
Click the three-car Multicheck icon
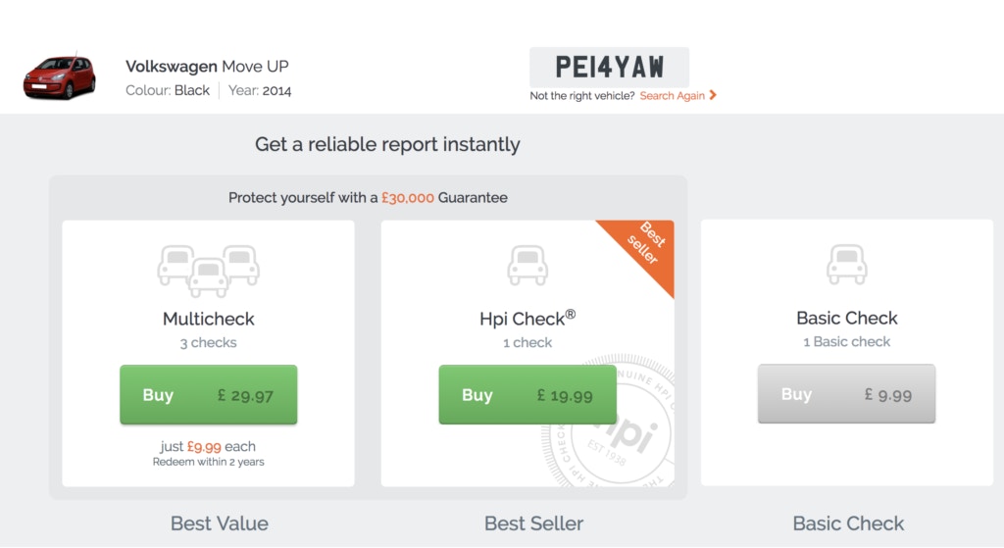(208, 270)
